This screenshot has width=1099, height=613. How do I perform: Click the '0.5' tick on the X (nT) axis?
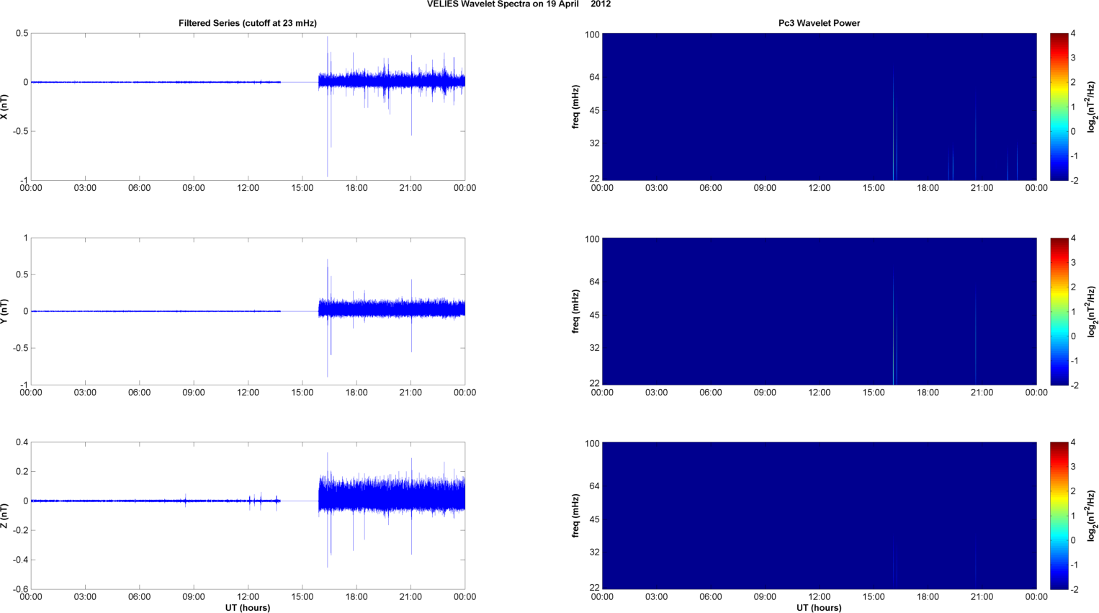click(22, 34)
